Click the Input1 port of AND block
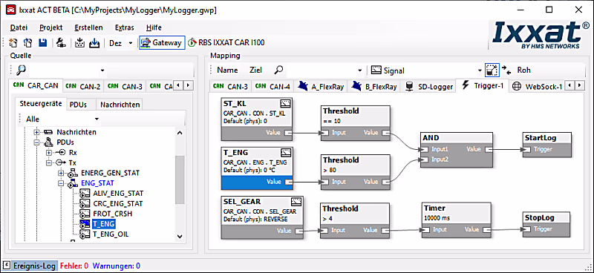Screen dimensions: 594x273 tap(425, 149)
